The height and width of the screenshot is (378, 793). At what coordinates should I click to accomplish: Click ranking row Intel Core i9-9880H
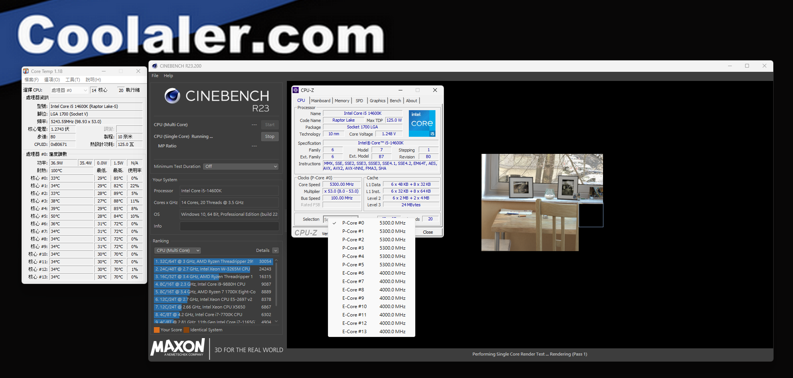tap(213, 284)
